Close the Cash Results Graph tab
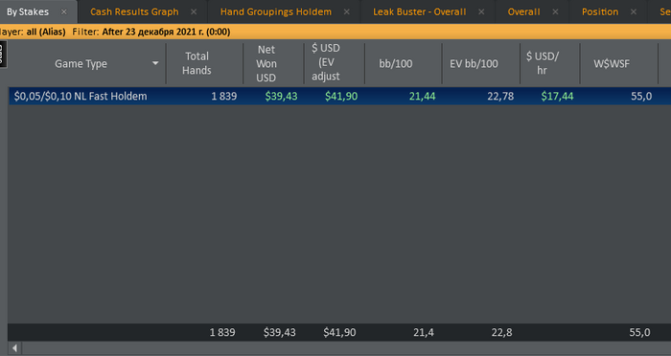 click(194, 12)
